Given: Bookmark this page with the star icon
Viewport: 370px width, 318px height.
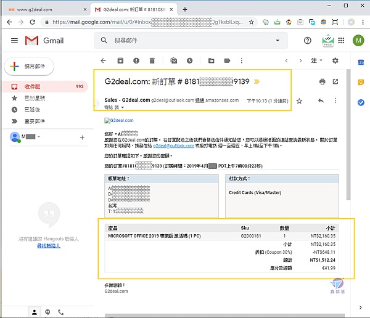Looking at the screenshot, I should (252, 22).
